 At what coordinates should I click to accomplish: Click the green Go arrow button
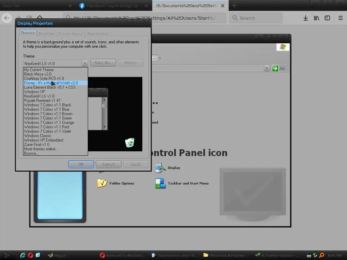pyautogui.click(x=275, y=68)
